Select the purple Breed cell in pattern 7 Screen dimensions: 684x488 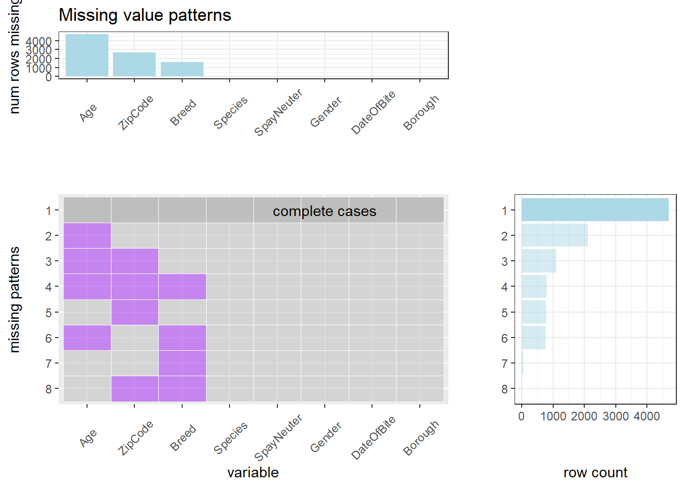(x=182, y=363)
